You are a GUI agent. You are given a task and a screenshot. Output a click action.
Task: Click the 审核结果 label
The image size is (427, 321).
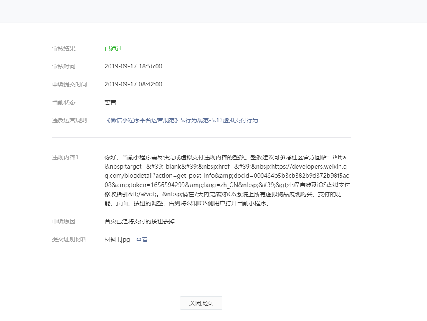63,48
